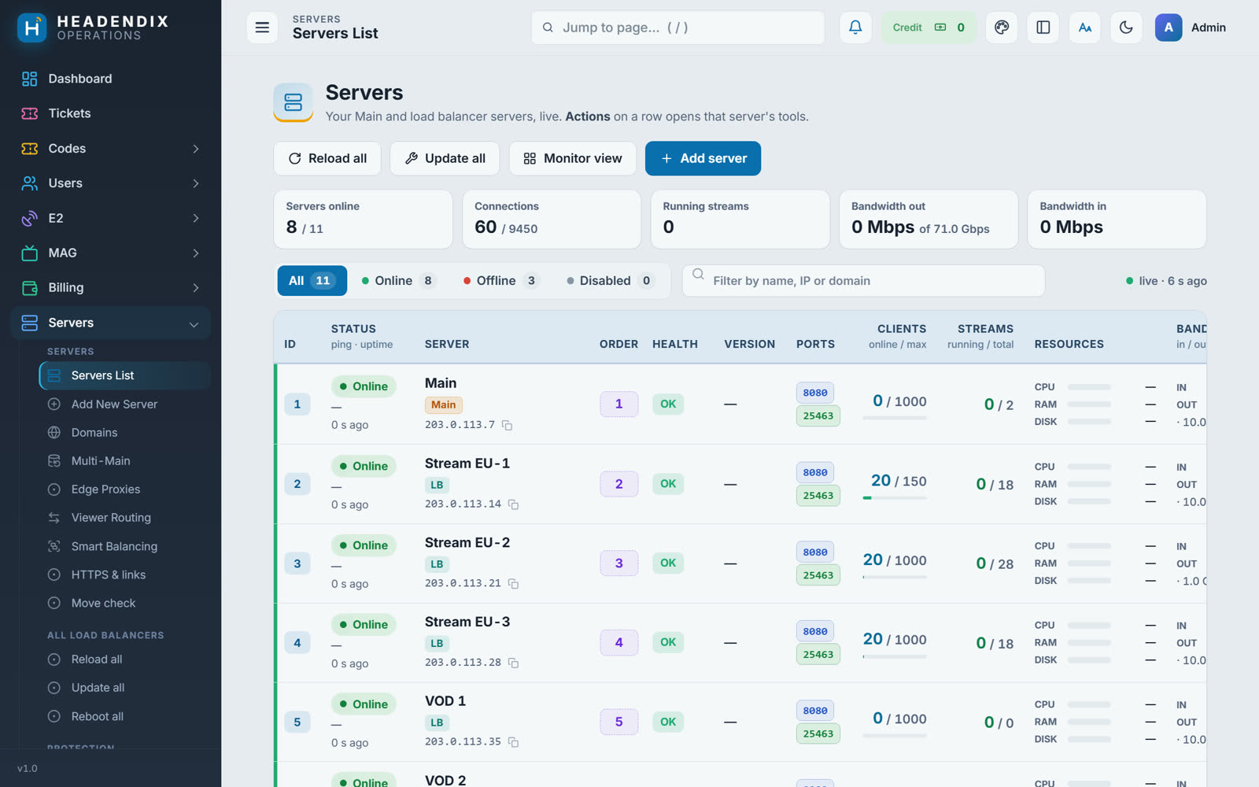The width and height of the screenshot is (1259, 787).
Task: Expand the Users menu
Action: click(x=110, y=183)
